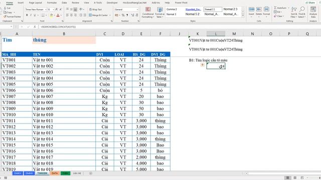Toggle the Bottom Align button
This screenshot has height=180, width=321.
(x=75, y=9)
